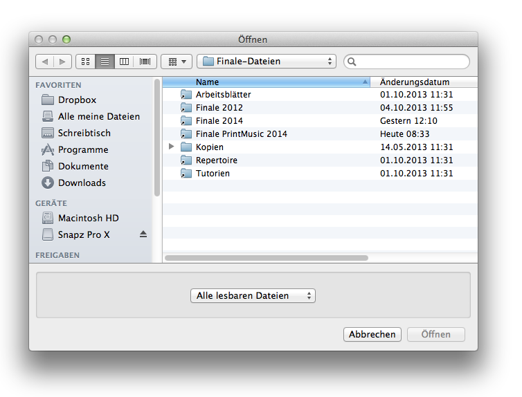Viewport: 522px width, 397px height.
Task: Open the Alle lesbaren Dateien file type dropdown
Action: click(253, 296)
